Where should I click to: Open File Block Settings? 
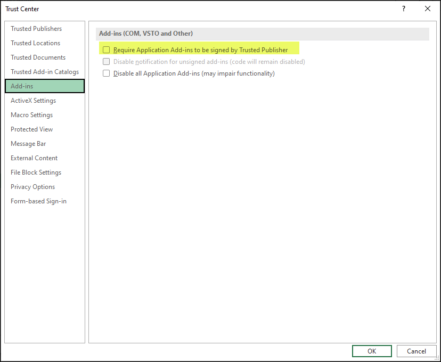(45, 172)
